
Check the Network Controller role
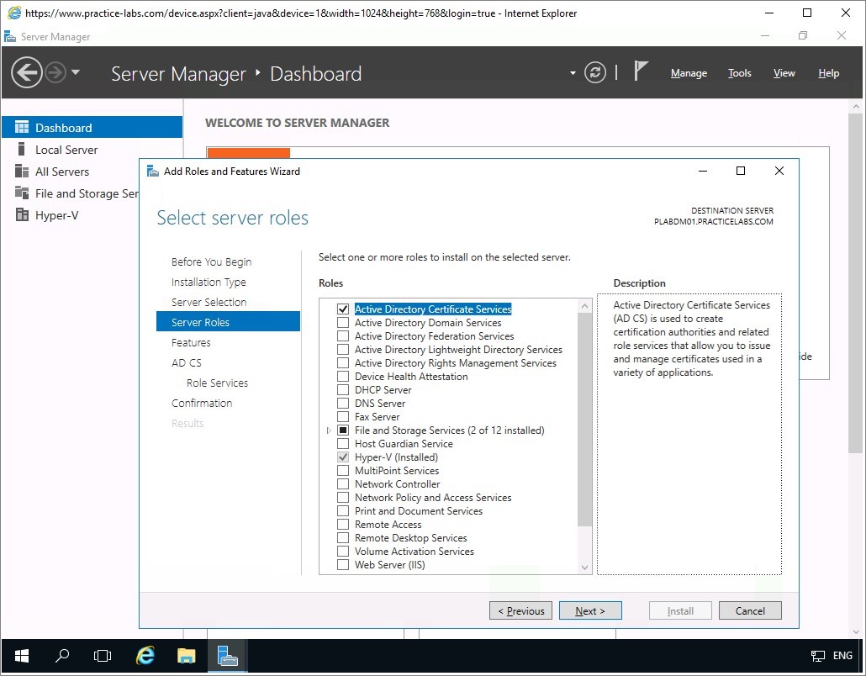click(343, 483)
